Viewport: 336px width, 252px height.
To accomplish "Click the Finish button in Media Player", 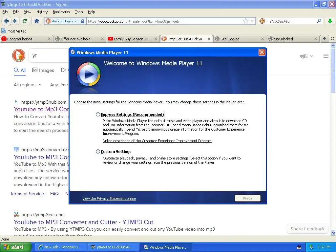I will click(x=247, y=198).
